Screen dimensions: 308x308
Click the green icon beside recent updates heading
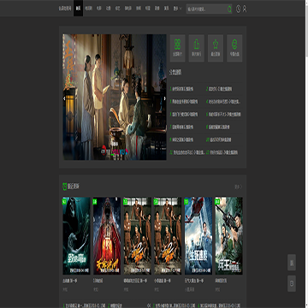(x=64, y=187)
